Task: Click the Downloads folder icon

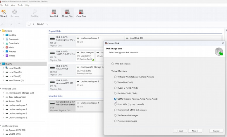Action: click(7, 43)
